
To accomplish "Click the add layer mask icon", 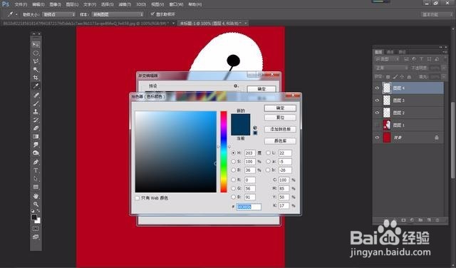I will 403,220.
